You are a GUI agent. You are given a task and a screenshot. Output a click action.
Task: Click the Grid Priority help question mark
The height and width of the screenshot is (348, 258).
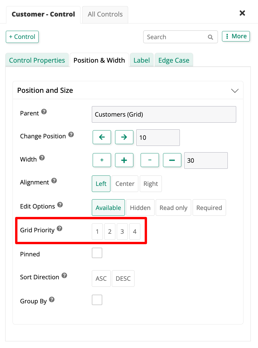coord(60,228)
